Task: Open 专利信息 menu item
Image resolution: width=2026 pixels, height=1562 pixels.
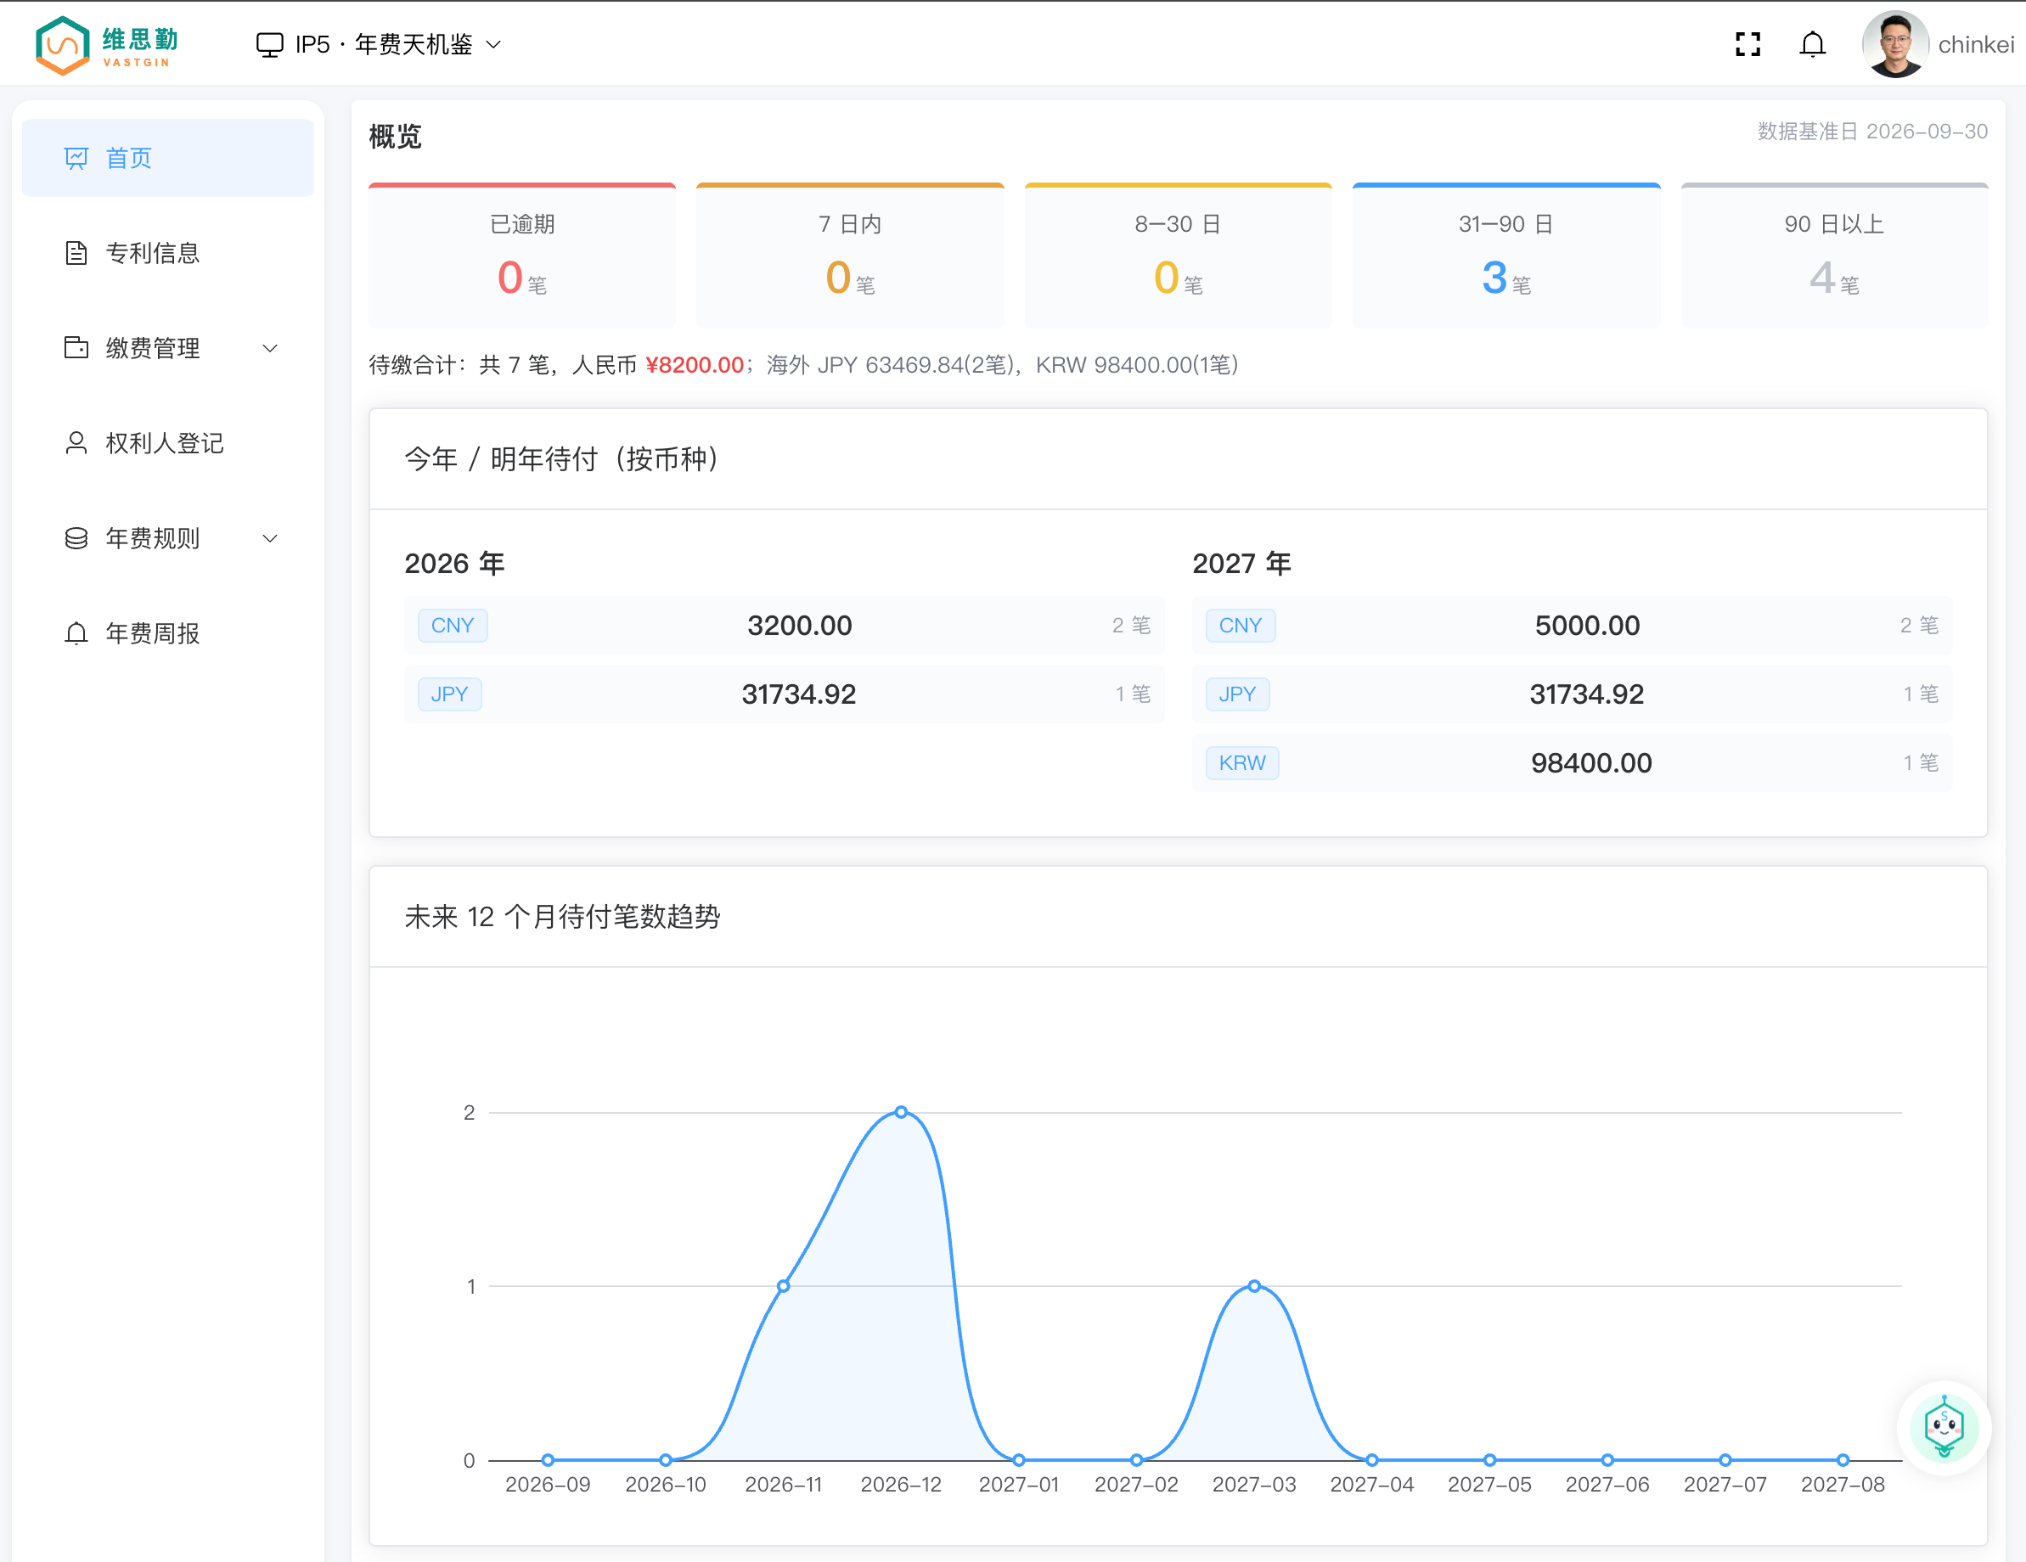Action: (x=168, y=253)
